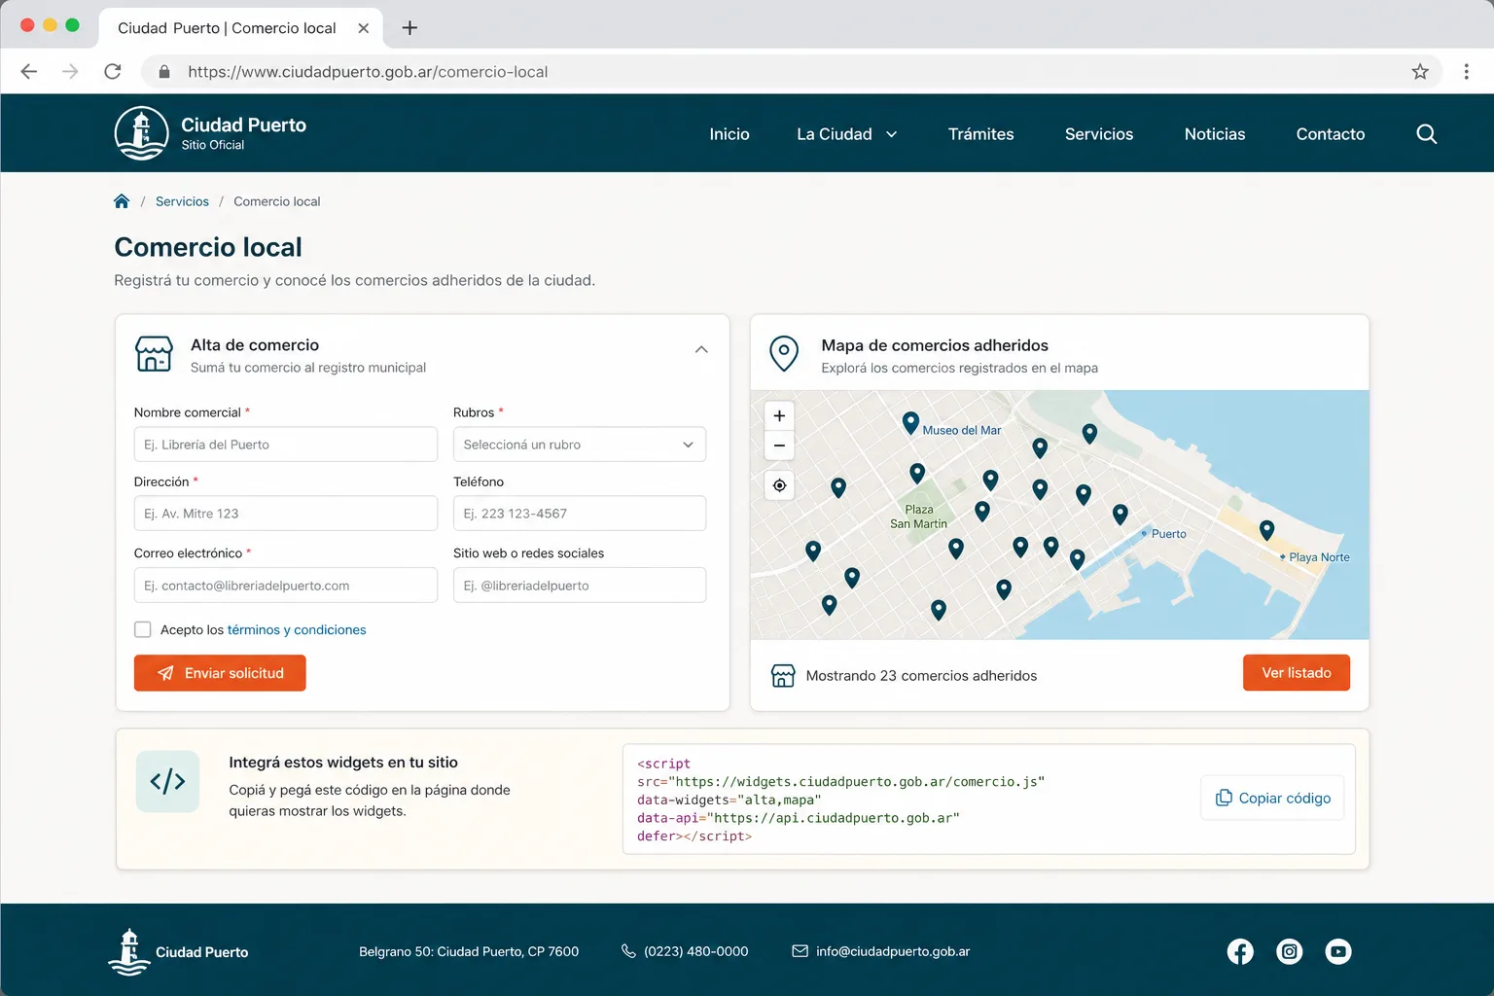The width and height of the screenshot is (1494, 996).
Task: Follow Servicios breadcrumb link
Action: tap(182, 201)
